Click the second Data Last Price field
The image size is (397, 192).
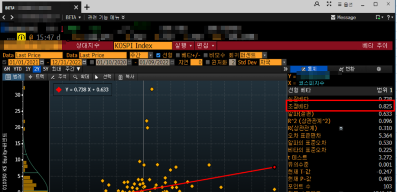coord(103,55)
